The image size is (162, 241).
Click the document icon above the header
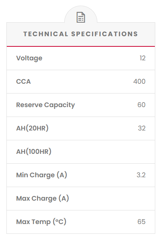81,17
